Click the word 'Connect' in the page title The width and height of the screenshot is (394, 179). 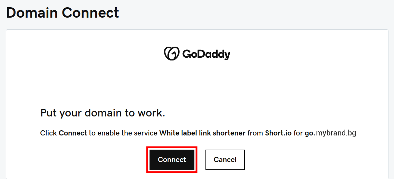pos(90,13)
